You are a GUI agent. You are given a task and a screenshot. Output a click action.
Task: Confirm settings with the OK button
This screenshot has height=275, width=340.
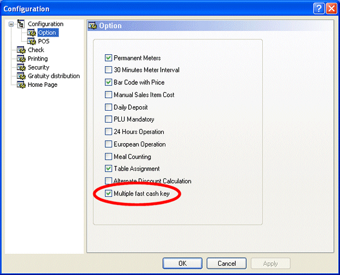[183, 264]
